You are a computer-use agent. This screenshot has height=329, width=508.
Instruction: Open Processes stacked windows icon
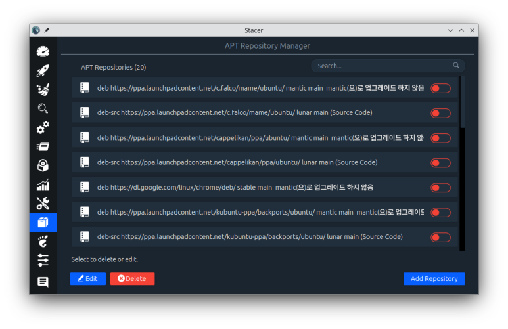43,146
